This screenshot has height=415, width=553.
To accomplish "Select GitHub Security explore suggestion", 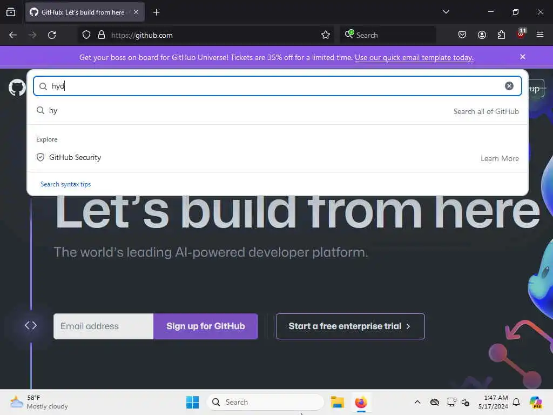I will tap(277, 158).
